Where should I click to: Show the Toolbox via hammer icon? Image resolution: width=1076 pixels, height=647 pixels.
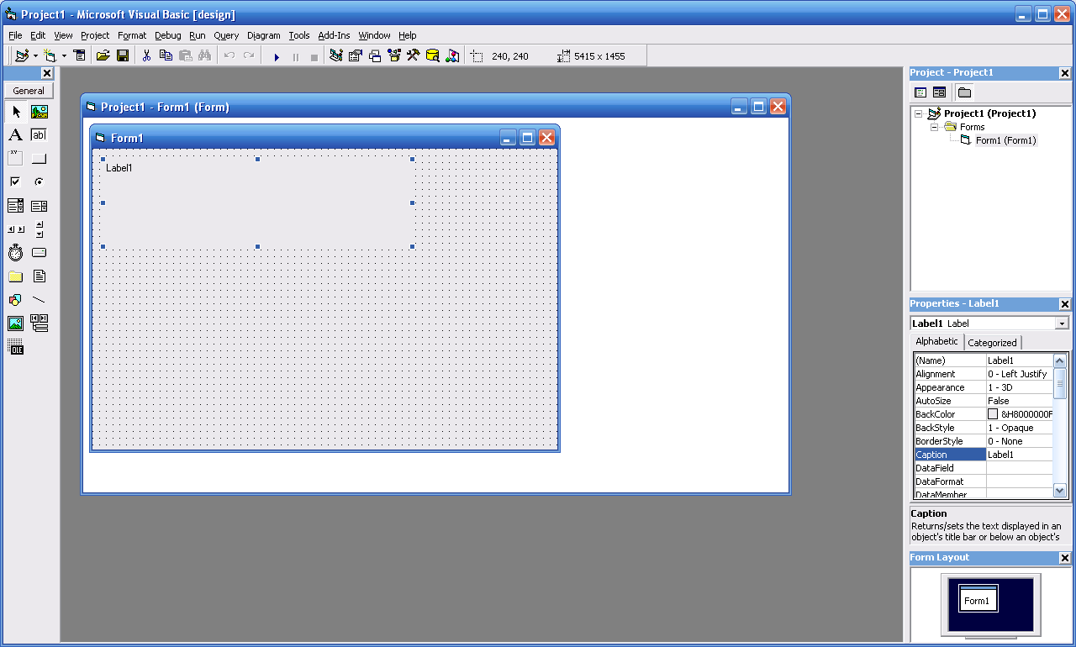[414, 56]
